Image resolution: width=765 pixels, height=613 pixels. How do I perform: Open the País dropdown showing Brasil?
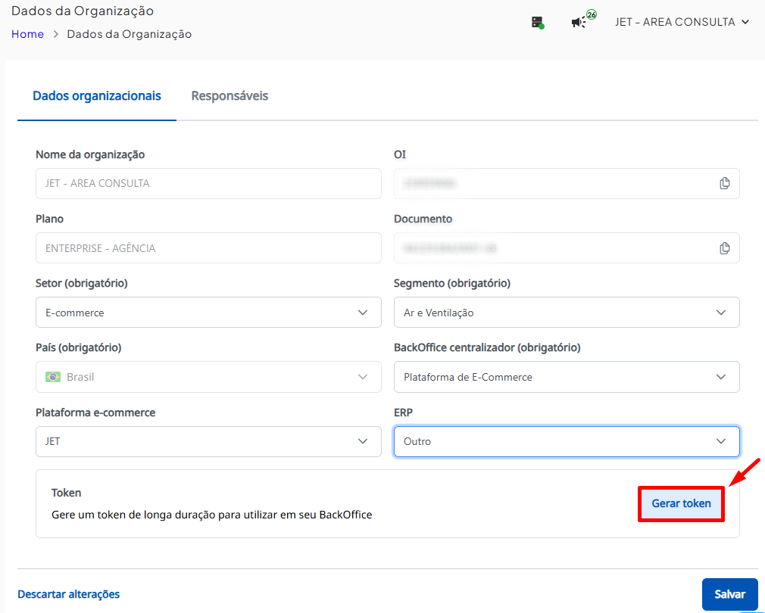coord(208,377)
